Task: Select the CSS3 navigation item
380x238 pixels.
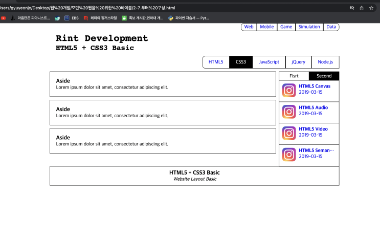Action: point(241,62)
